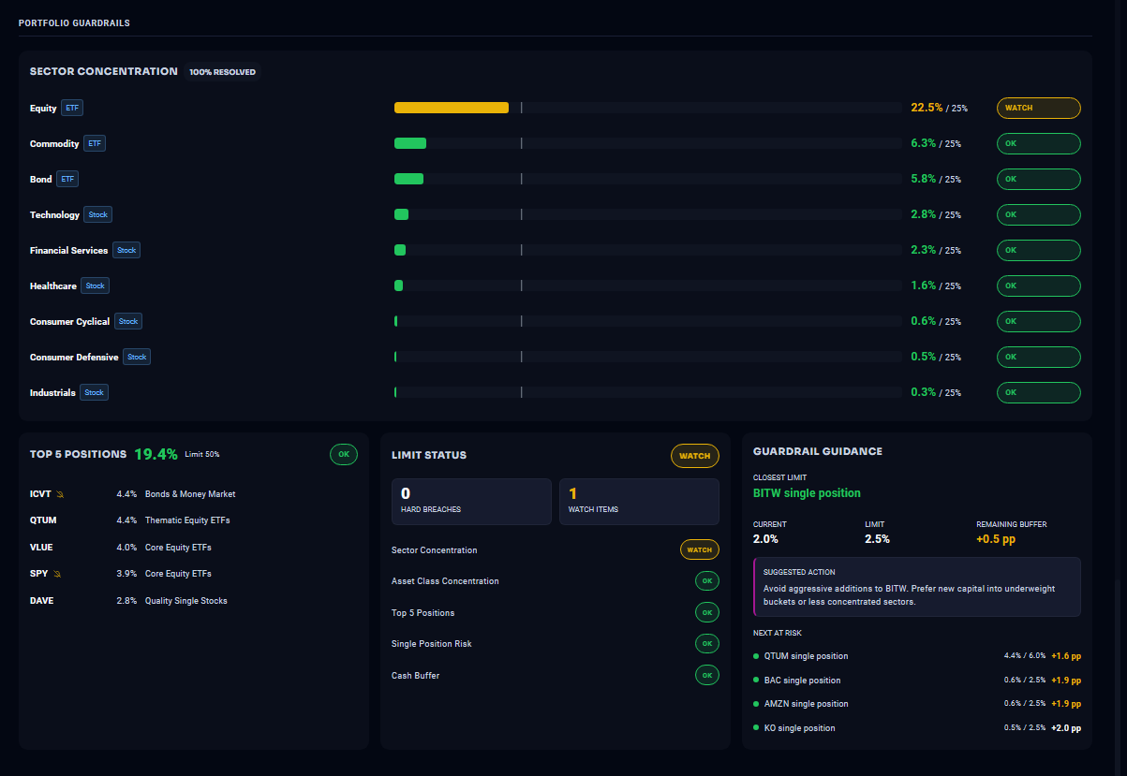Click the OK badge on the Commodity row
The height and width of the screenshot is (776, 1127).
(1039, 143)
